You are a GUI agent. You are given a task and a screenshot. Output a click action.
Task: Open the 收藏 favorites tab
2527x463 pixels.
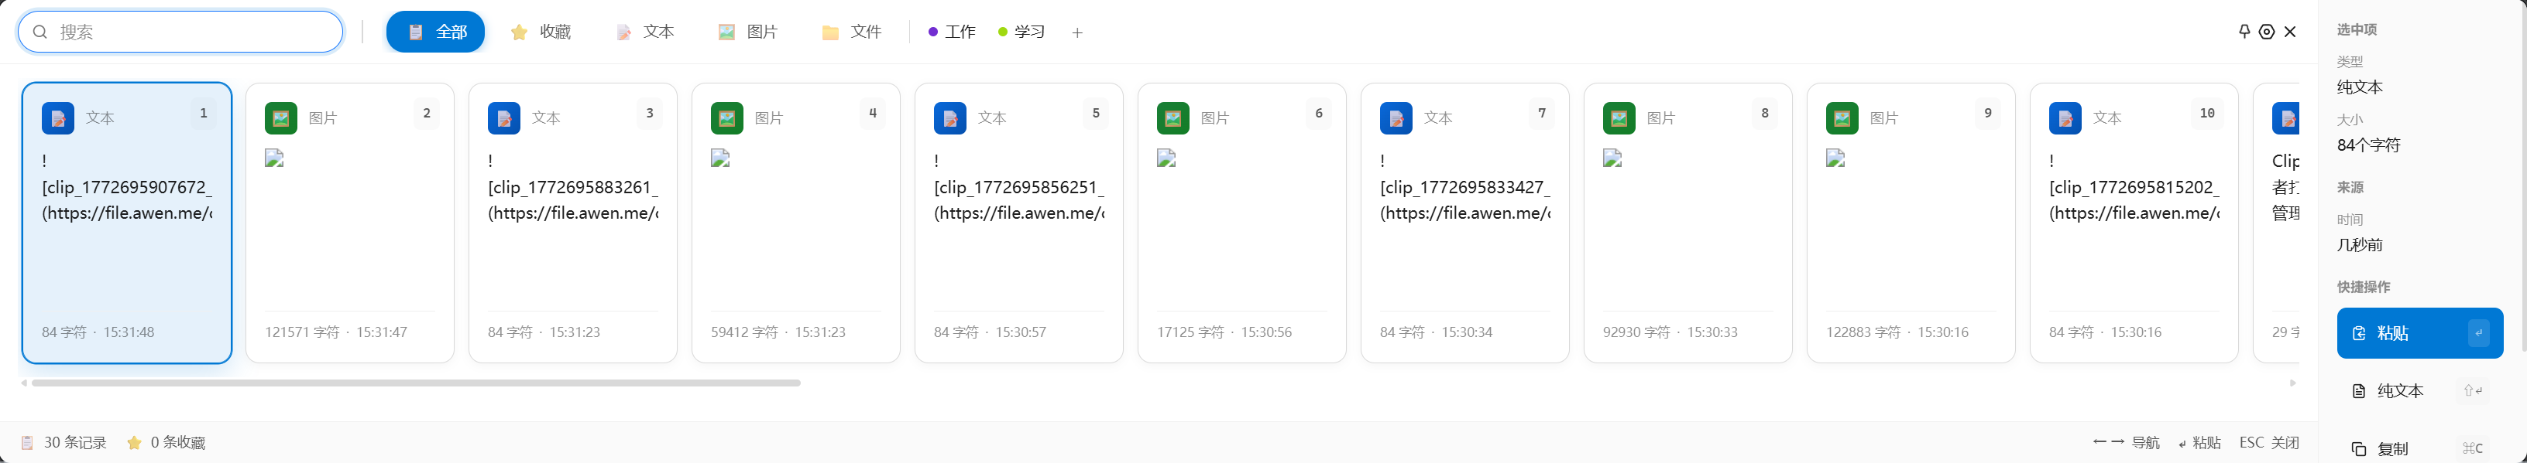541,32
